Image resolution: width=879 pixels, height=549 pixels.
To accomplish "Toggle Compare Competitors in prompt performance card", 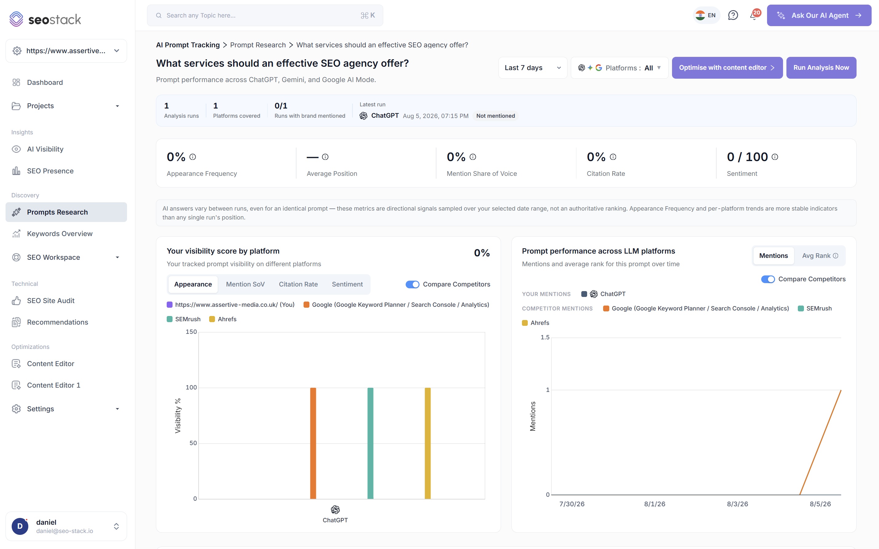I will 768,279.
